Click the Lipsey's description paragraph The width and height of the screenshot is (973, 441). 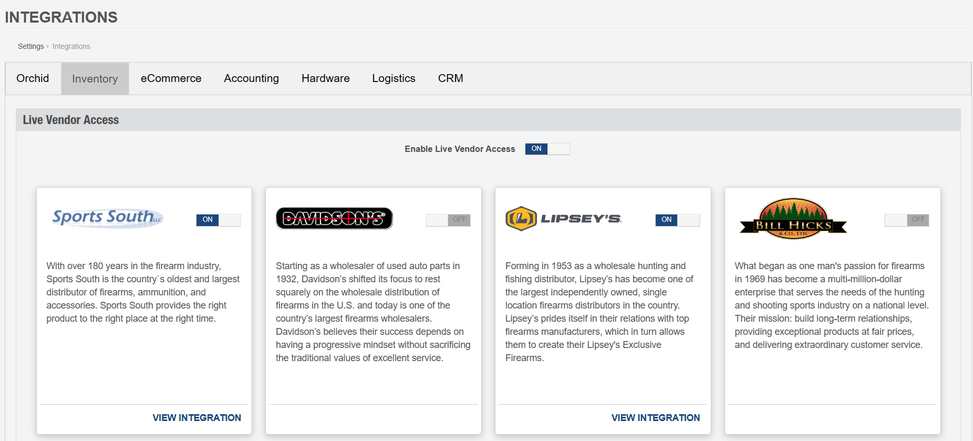(599, 312)
